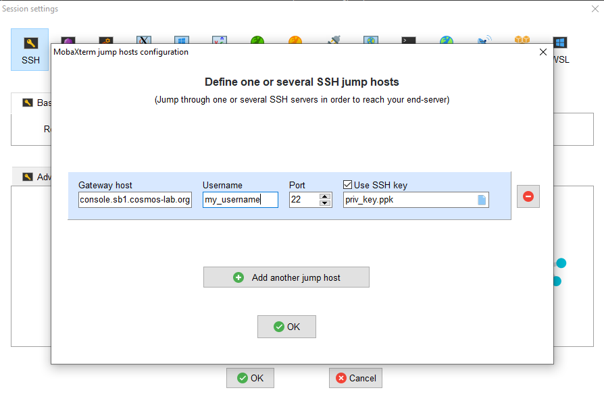
Task: Select the Aws S3 orange boxes icon
Action: click(521, 40)
